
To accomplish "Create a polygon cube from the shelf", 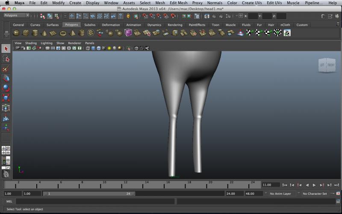I will [26, 33].
